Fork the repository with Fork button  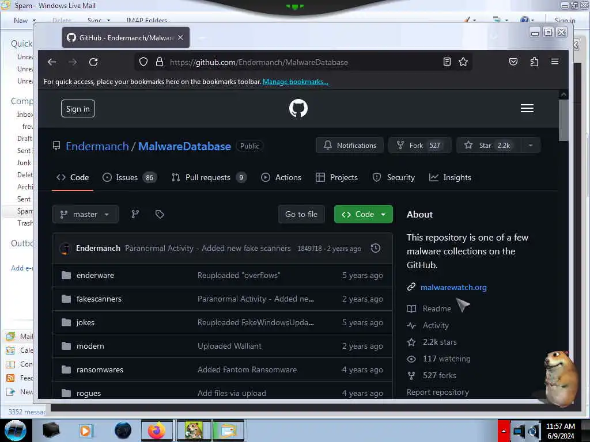pos(420,146)
